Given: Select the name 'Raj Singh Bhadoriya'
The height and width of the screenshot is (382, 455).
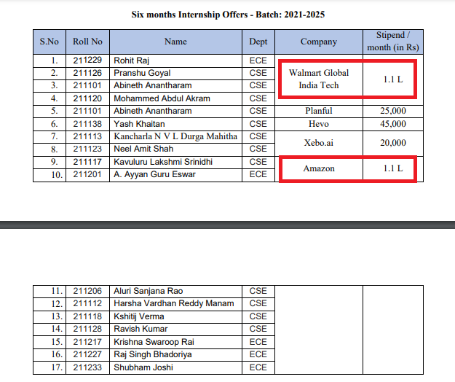Looking at the screenshot, I should click(153, 355).
